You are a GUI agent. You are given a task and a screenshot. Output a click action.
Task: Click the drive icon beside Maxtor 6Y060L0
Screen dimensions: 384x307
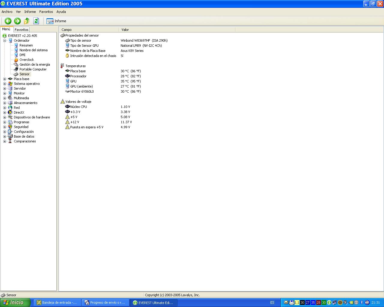click(67, 91)
